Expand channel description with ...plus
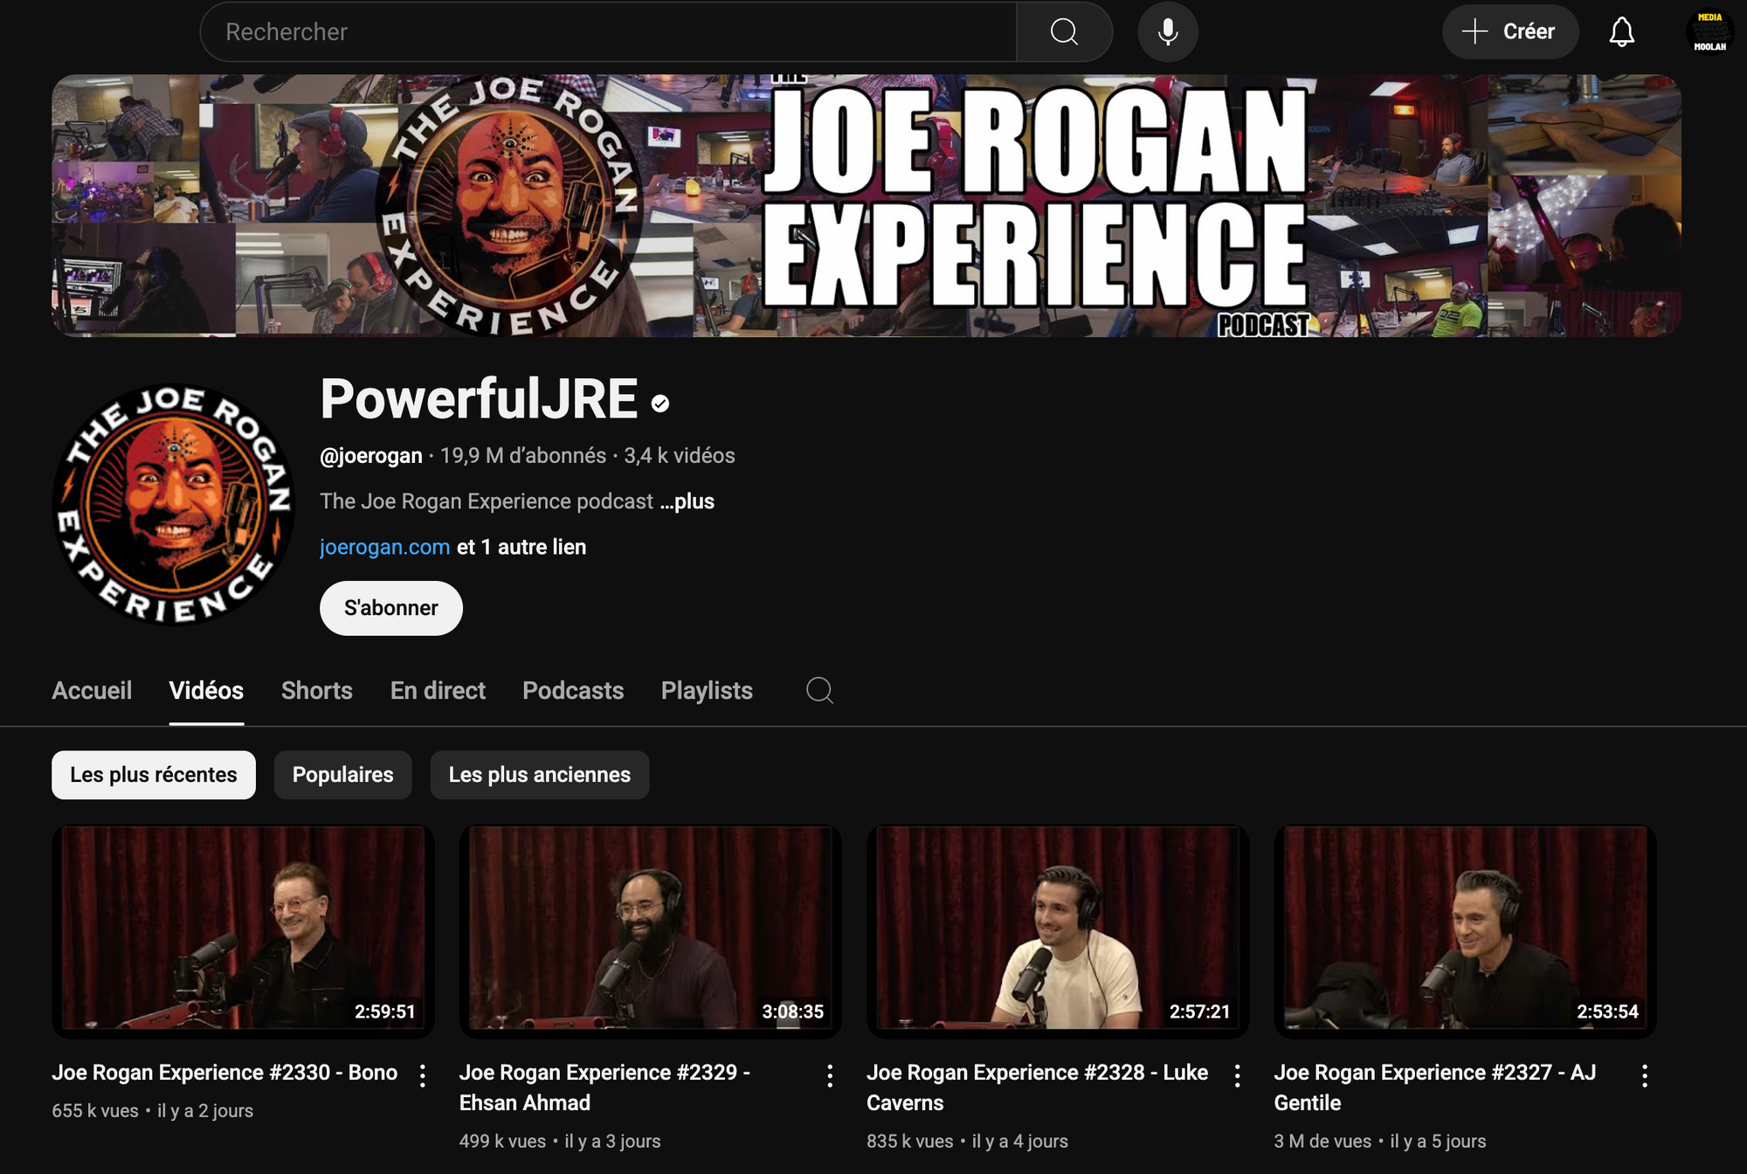1747x1174 pixels. pos(687,501)
